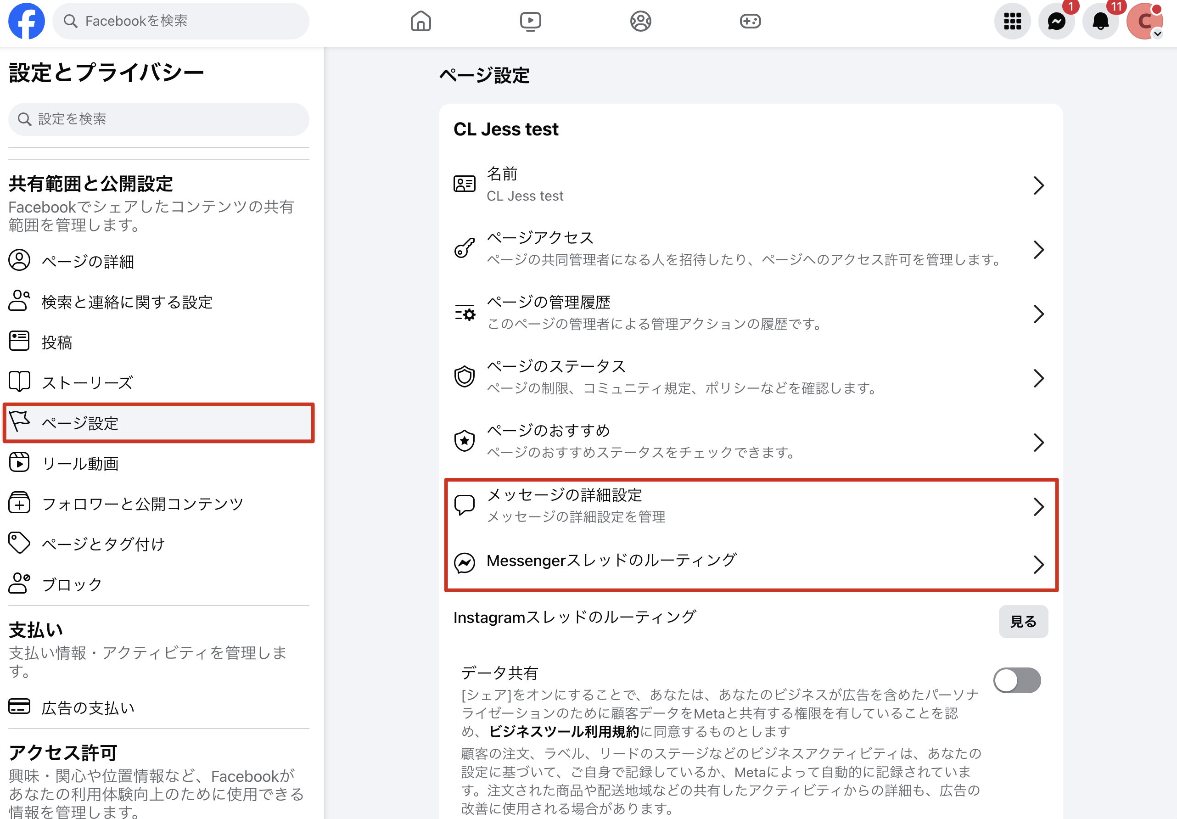Open ストーリーズ settings in sidebar
This screenshot has width=1177, height=819.
(158, 382)
